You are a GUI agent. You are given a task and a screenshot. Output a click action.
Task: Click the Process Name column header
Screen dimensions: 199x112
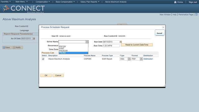click(x=90, y=56)
